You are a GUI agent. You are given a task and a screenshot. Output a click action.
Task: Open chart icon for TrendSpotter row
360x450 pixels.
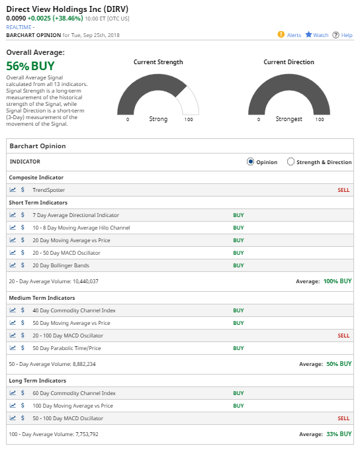pos(13,190)
